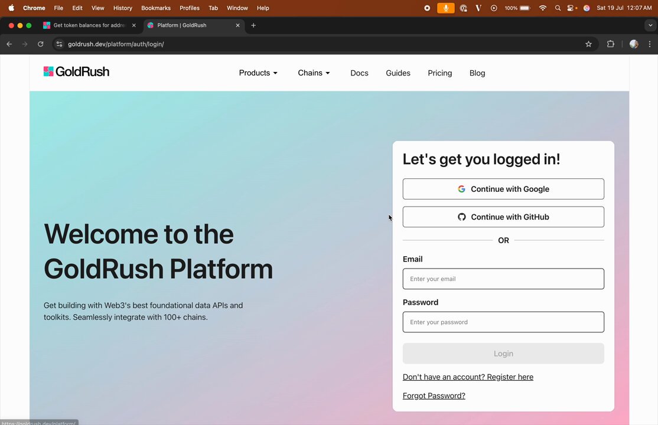Open the Tab menu
This screenshot has height=425, width=658.
pos(213,8)
